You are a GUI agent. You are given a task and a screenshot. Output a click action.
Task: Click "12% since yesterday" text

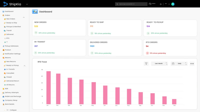tap(158, 53)
